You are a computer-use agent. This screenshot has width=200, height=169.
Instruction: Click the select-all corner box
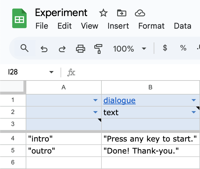click(12, 86)
